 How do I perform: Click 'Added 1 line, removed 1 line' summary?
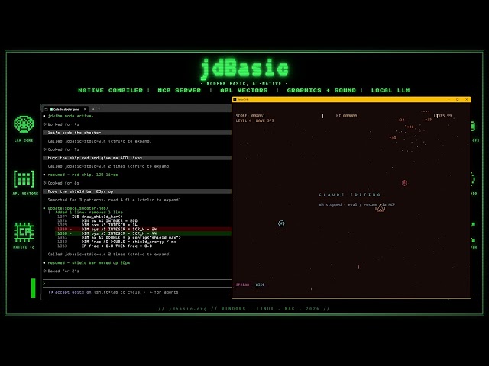tap(89, 212)
